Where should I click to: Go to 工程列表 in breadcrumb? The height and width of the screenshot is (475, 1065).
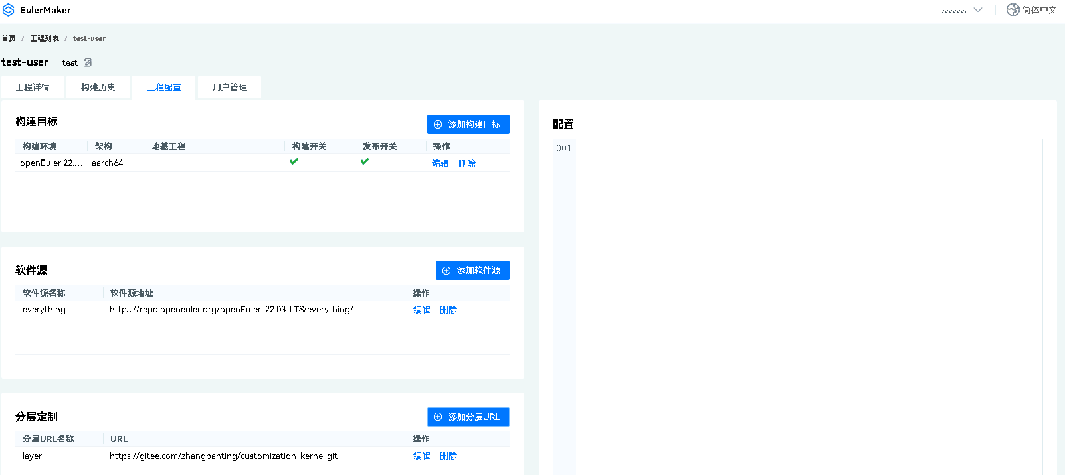pyautogui.click(x=45, y=38)
